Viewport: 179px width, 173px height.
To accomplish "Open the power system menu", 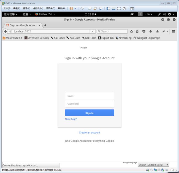I will [x=171, y=14].
